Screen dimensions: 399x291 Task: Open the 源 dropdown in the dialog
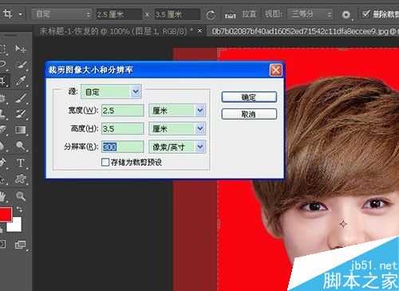coord(111,92)
